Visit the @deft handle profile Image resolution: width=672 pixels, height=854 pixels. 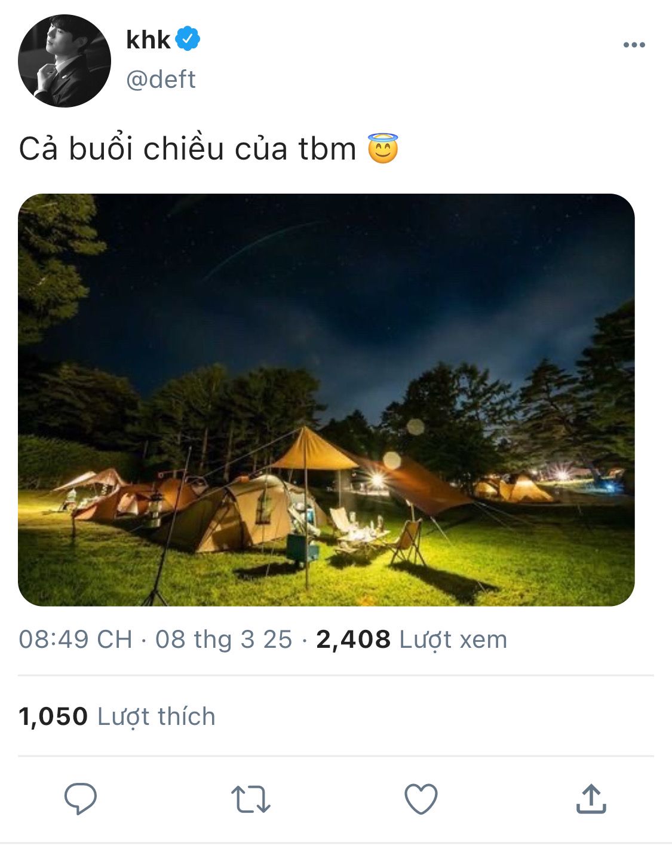161,79
